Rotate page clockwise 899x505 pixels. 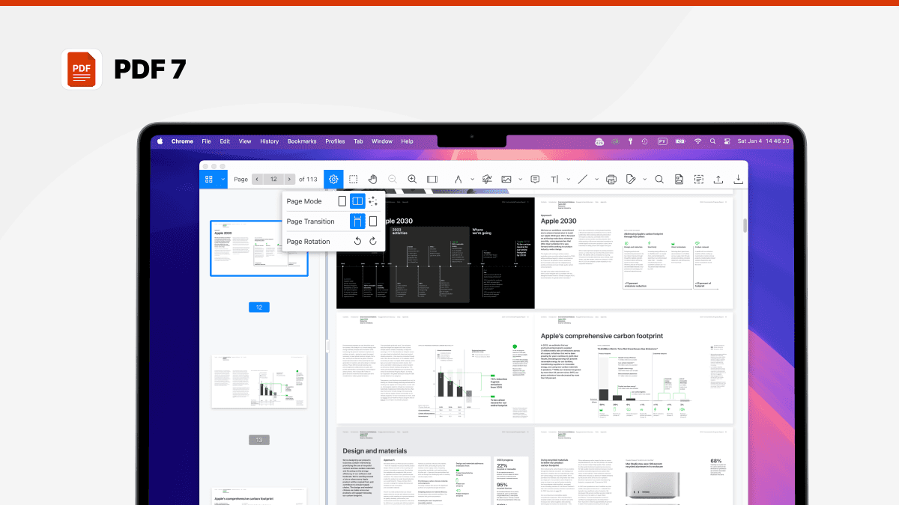373,242
